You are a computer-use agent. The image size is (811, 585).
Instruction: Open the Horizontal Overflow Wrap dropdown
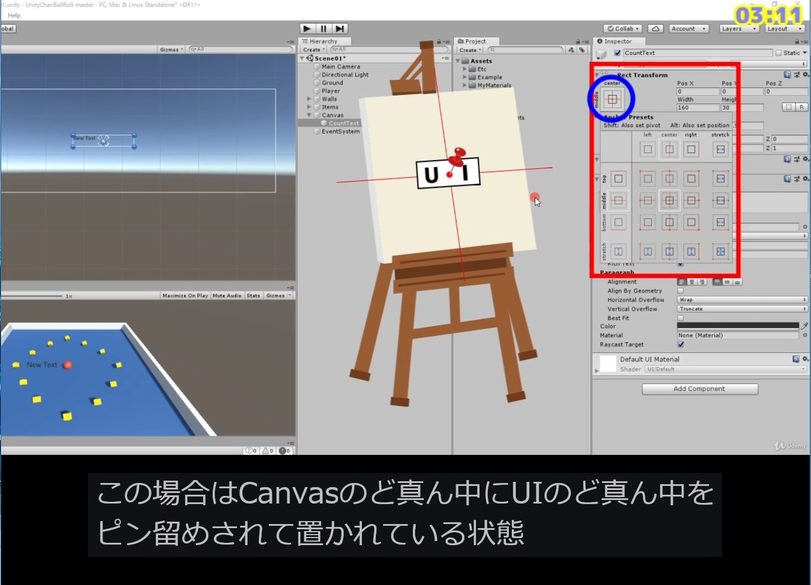[742, 300]
